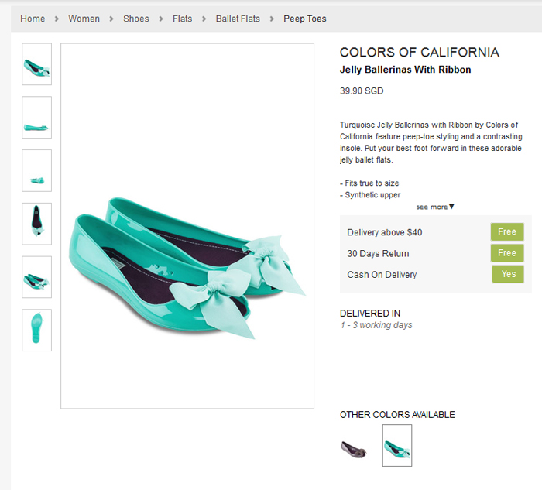This screenshot has width=542, height=490.
Task: Click the Yes badge for Cash On Delivery
Action: [508, 274]
